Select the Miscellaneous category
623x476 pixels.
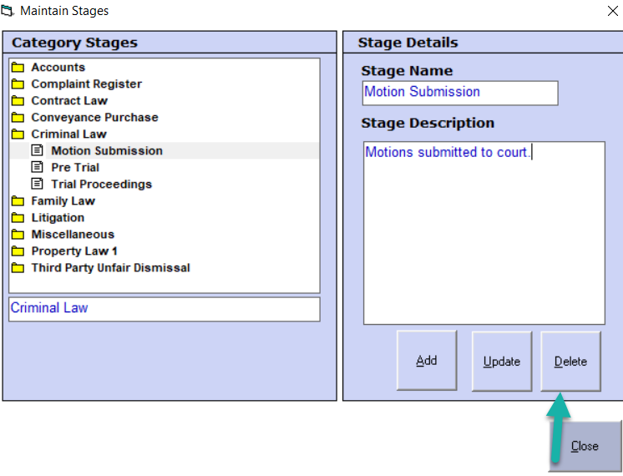pyautogui.click(x=72, y=235)
